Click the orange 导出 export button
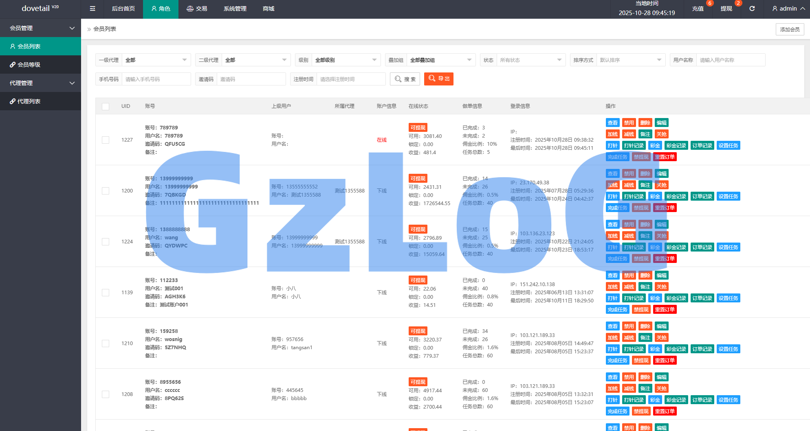Viewport: 810px width, 431px height. click(x=439, y=79)
